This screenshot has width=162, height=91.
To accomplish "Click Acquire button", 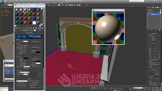I will (157, 79).
